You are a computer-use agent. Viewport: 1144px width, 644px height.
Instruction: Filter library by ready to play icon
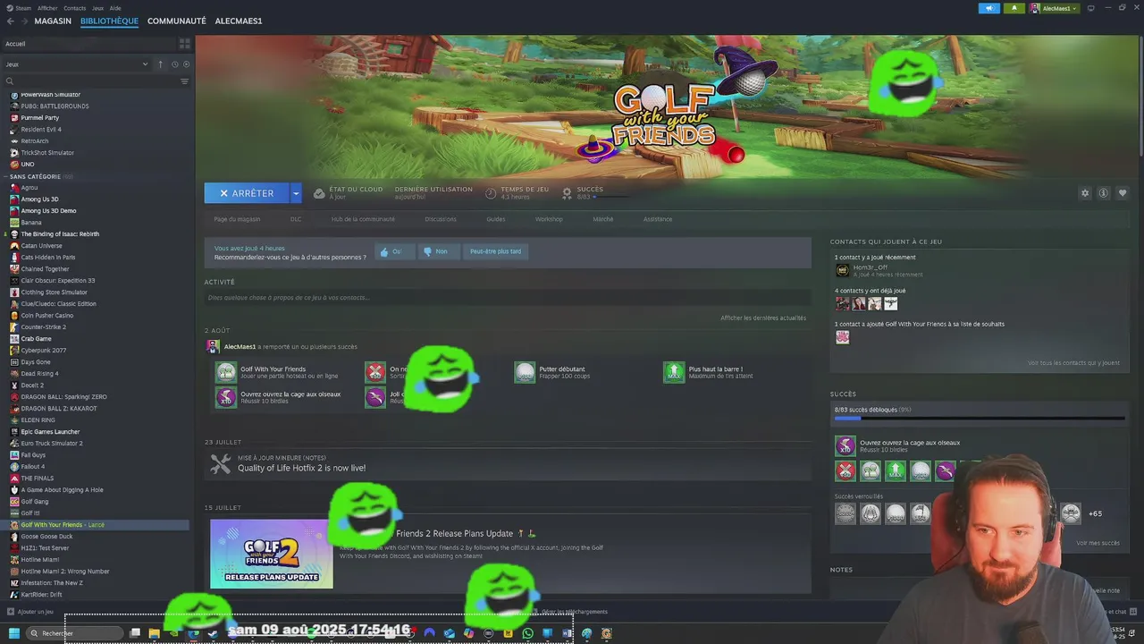coord(185,64)
